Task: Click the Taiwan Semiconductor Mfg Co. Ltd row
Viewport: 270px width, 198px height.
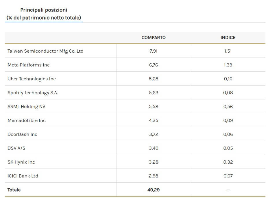Action: [x=45, y=51]
